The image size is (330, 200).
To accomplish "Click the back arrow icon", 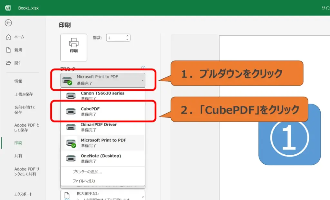I will pyautogui.click(x=8, y=23).
